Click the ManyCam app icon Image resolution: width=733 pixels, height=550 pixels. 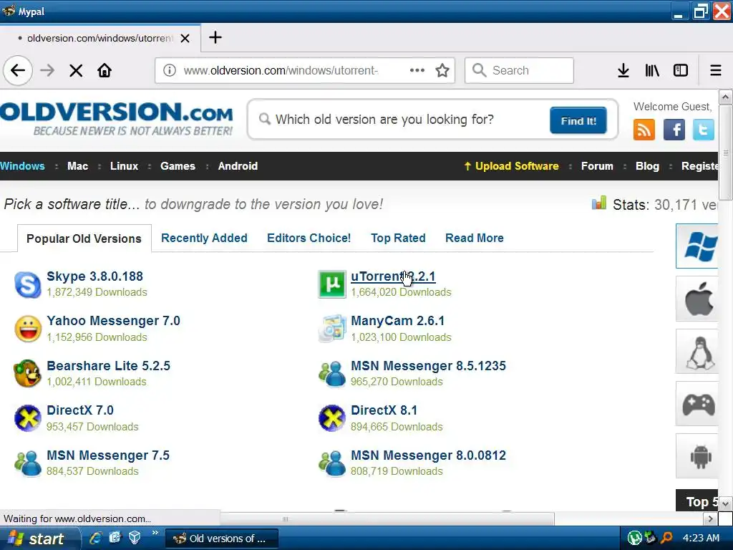coord(332,329)
